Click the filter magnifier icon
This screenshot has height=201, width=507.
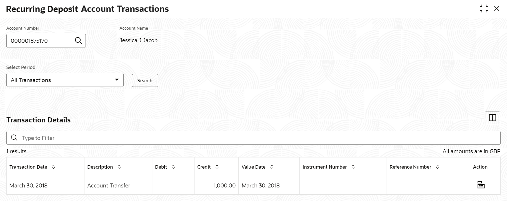coord(14,138)
